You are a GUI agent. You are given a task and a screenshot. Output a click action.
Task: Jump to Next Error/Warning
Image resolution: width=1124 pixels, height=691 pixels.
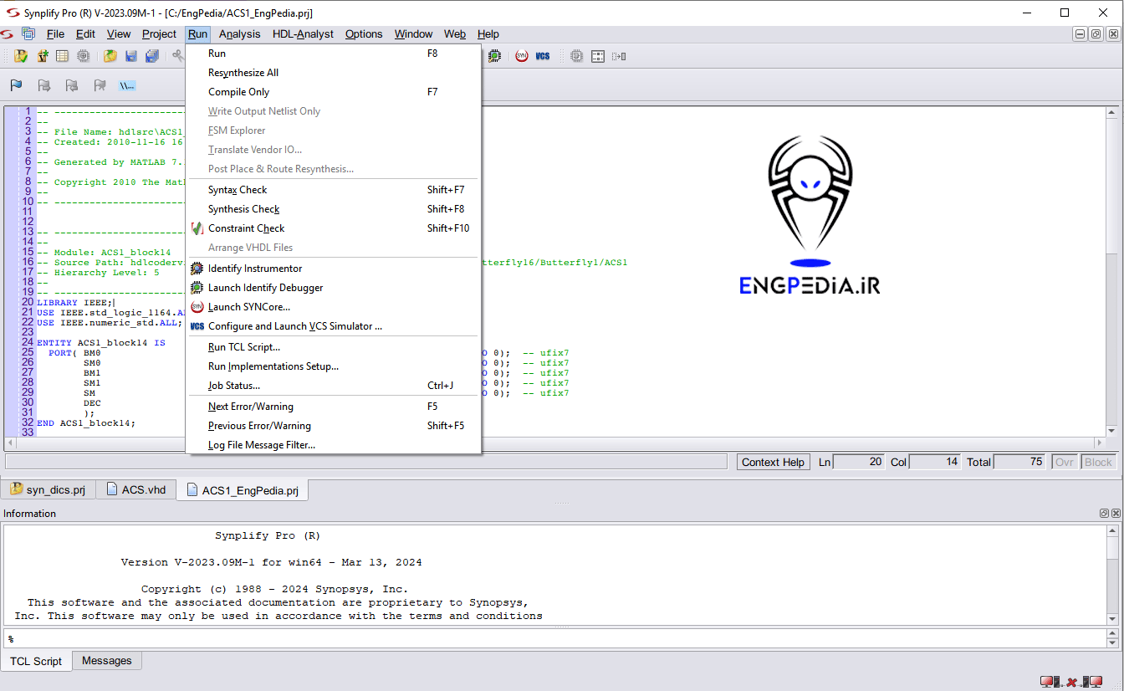coord(334,407)
